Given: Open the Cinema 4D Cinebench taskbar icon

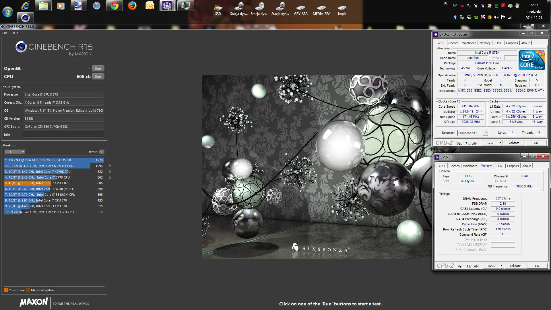Looking at the screenshot, I should (x=26, y=18).
